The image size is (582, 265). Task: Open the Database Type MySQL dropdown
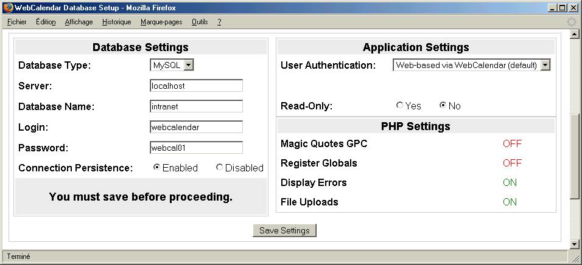[172, 65]
